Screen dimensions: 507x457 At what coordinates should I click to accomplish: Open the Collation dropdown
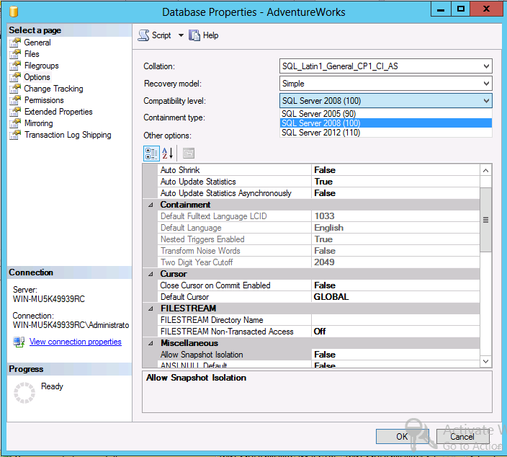point(486,66)
